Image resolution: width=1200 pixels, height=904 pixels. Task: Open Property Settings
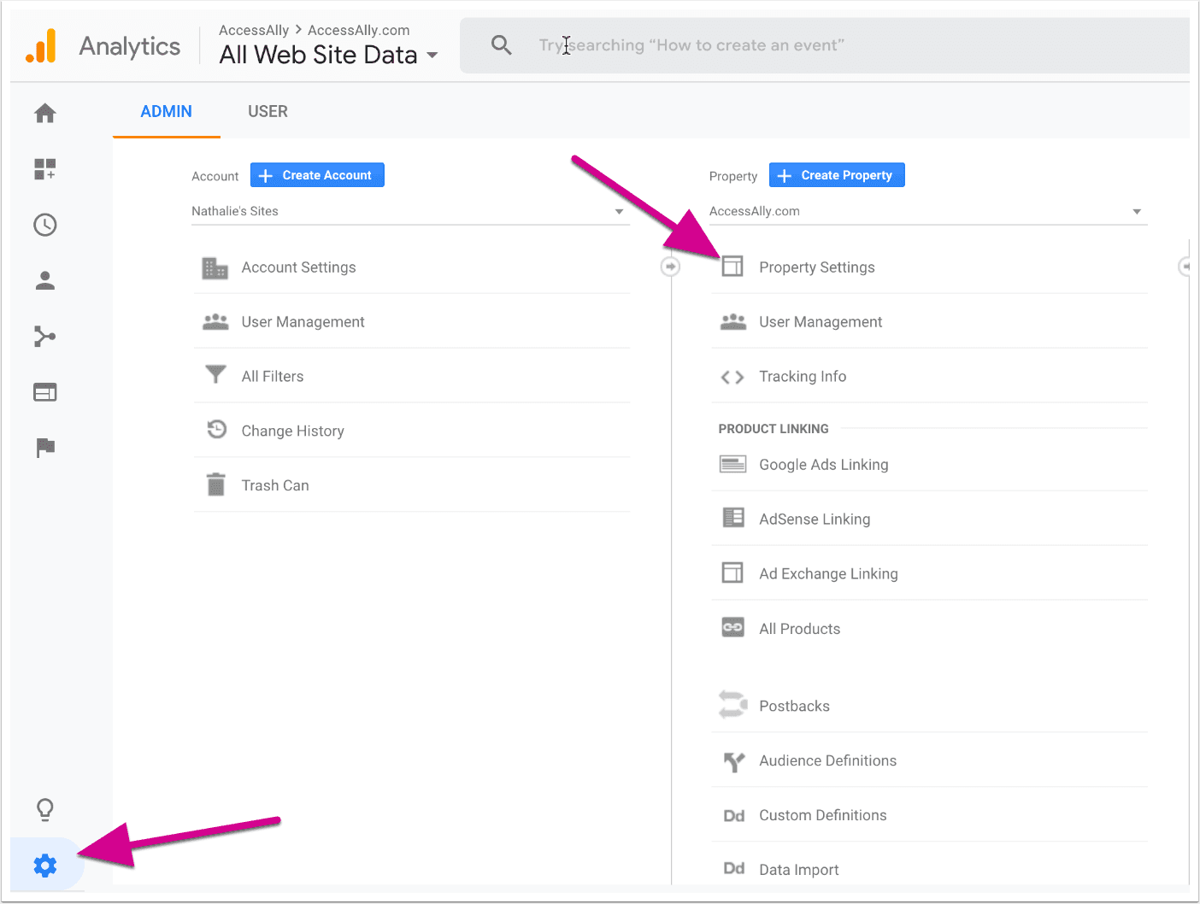(817, 267)
